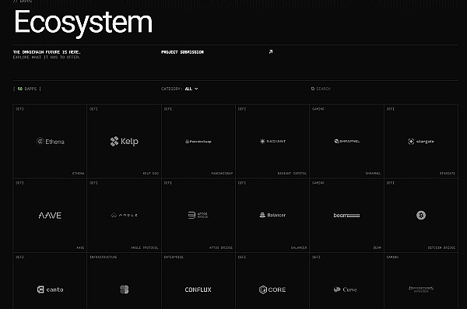Select the Angle Protocol card
The width and height of the screenshot is (467, 309).
124,216
